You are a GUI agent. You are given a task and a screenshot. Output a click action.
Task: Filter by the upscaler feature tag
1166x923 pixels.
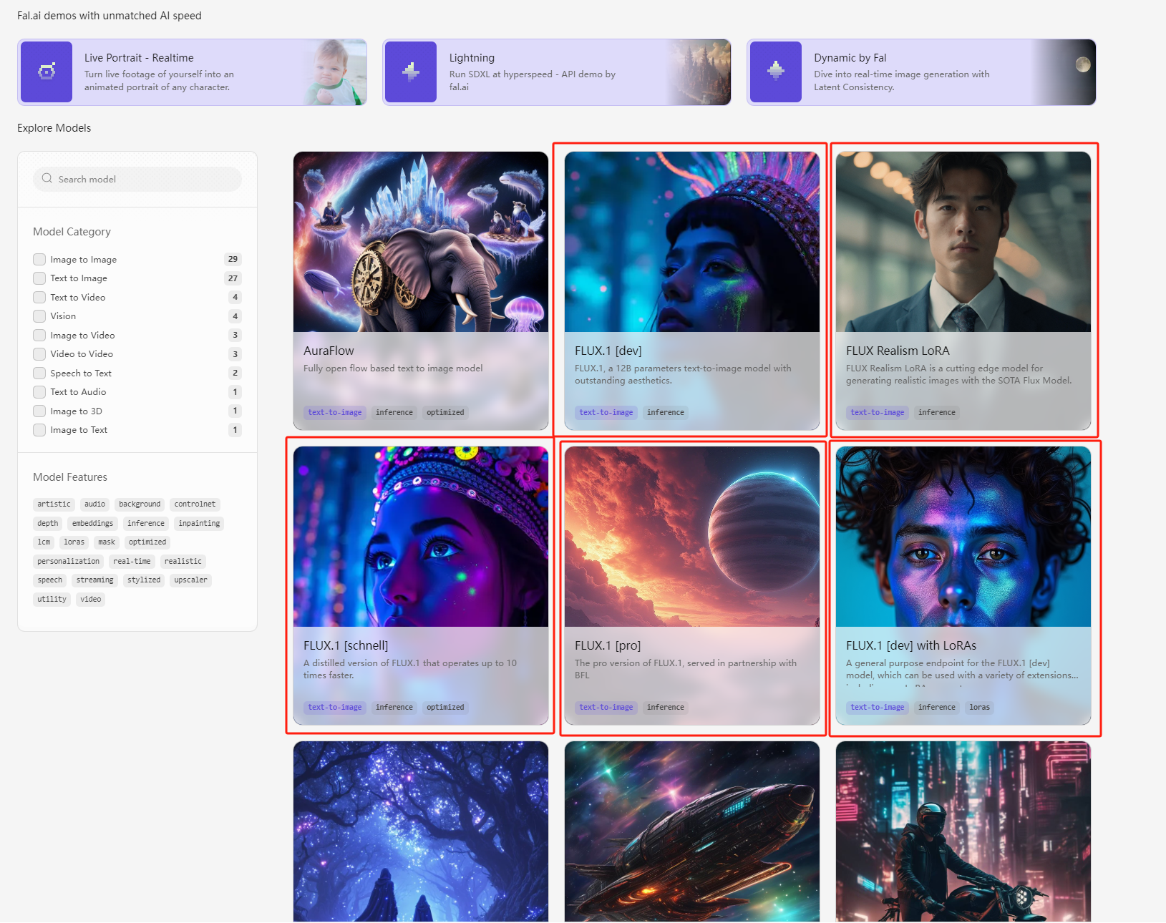190,580
